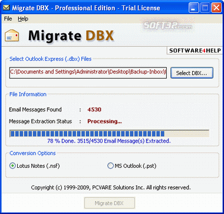Screen dimensions: 224x214
Task: Click the 'Email Messages Found' label
Action: pos(35,109)
